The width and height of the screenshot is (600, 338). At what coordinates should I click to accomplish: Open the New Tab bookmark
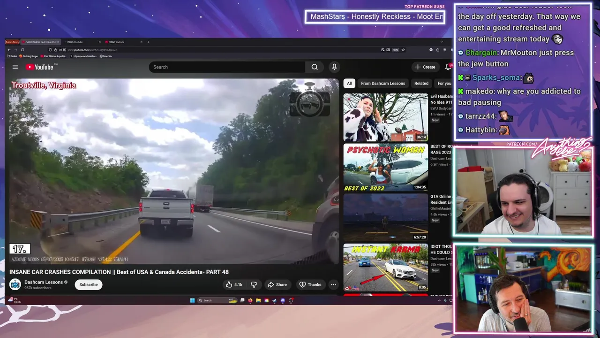click(x=106, y=56)
